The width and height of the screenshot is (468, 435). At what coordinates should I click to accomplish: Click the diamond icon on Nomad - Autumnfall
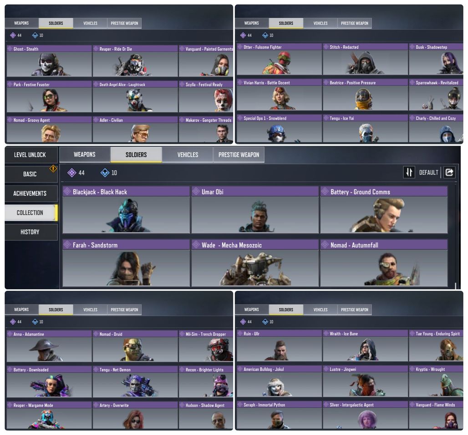pyautogui.click(x=325, y=245)
